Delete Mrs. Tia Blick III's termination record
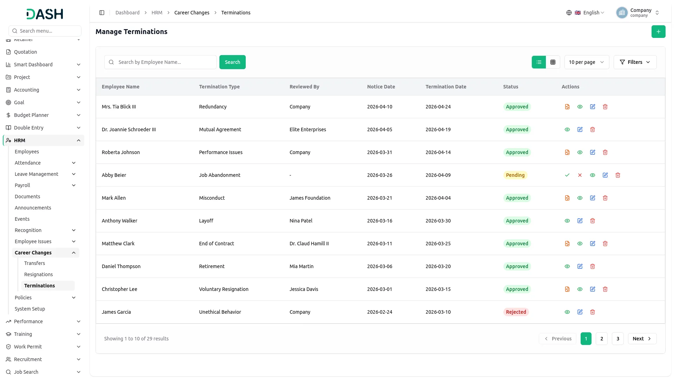Viewport: 674px width, 379px height. click(x=605, y=107)
